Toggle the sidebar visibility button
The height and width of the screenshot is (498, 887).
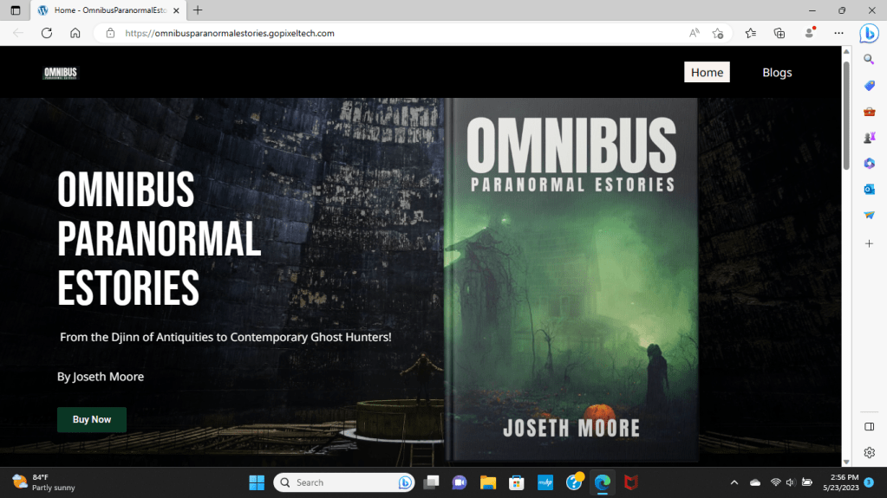pos(869,426)
